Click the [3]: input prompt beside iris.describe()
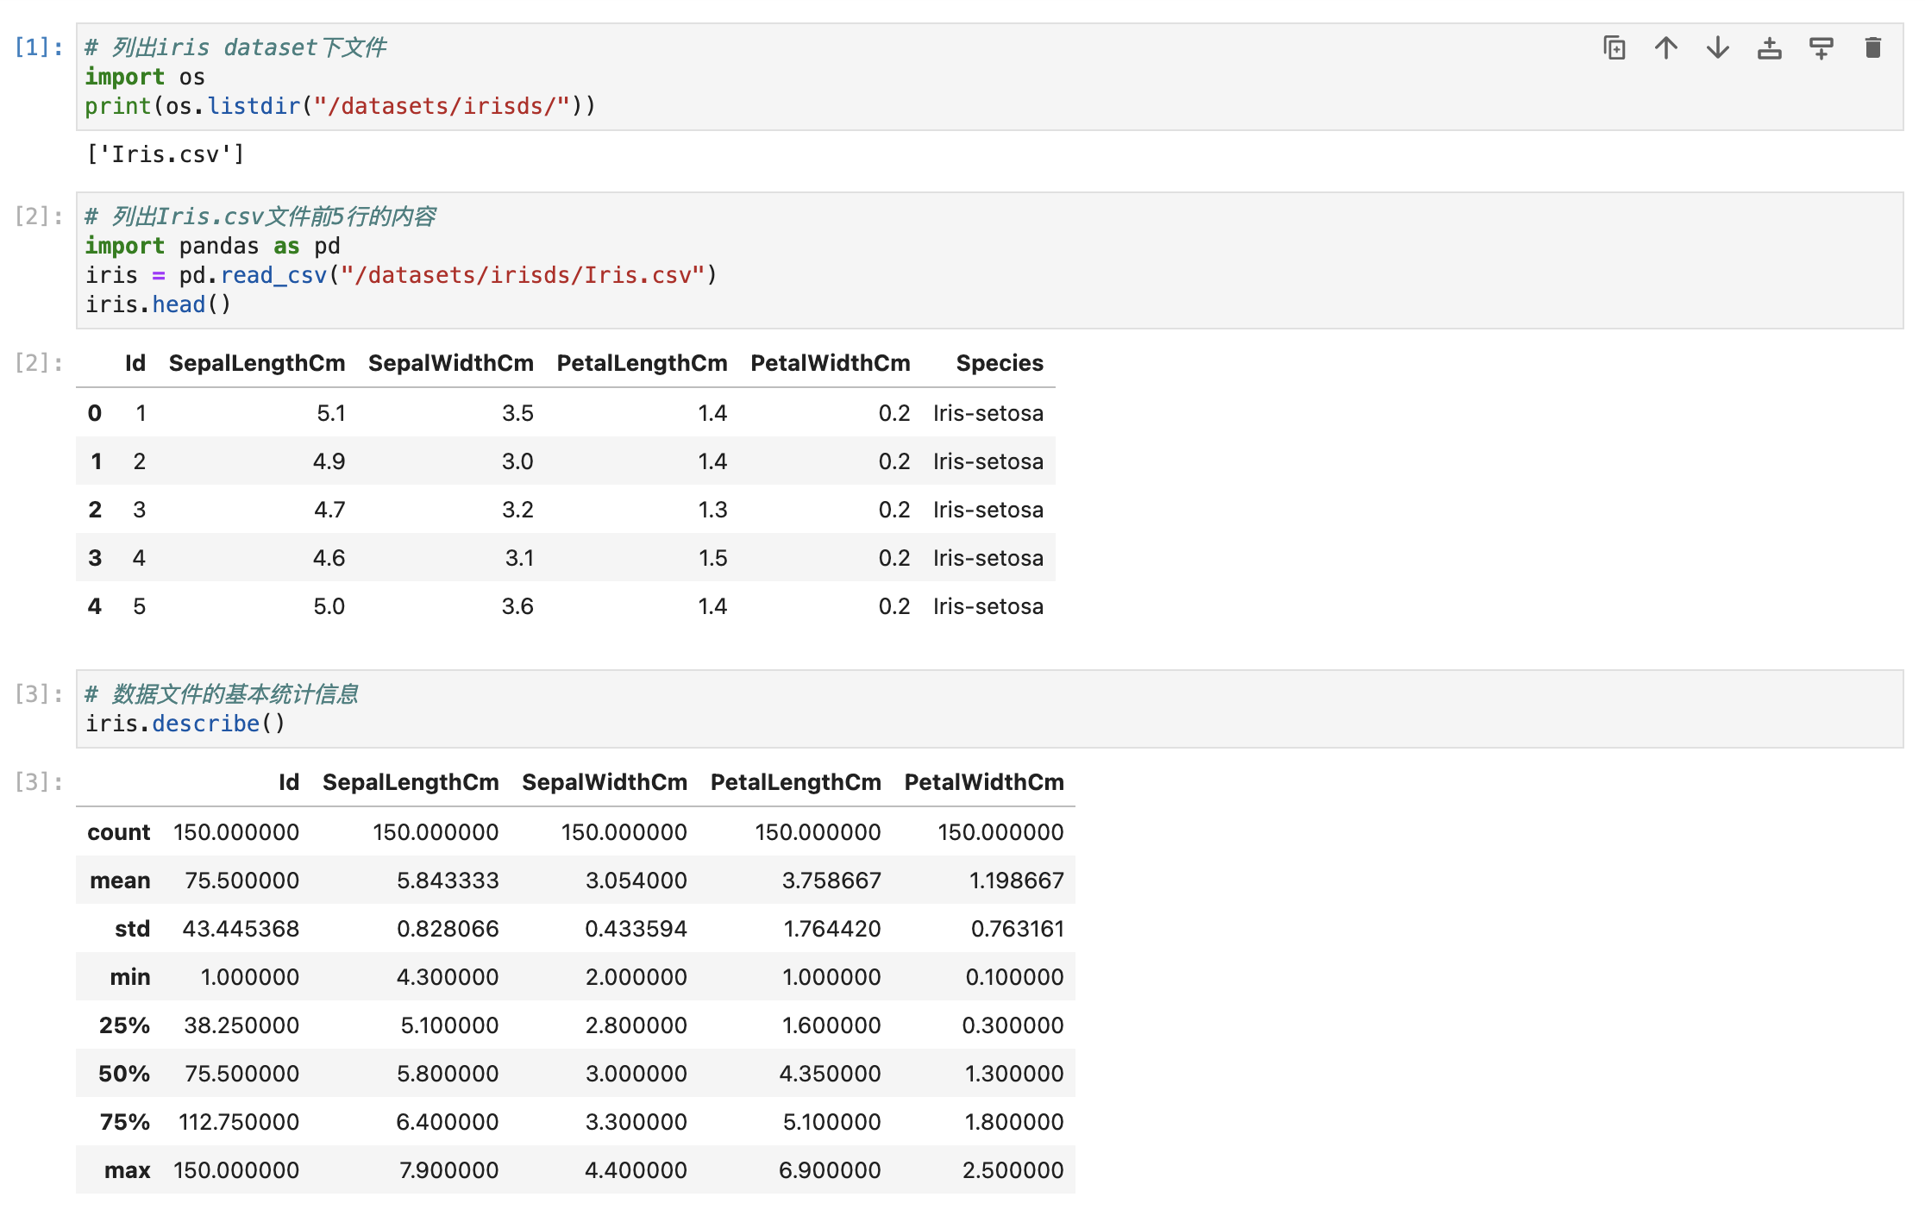 click(x=39, y=694)
